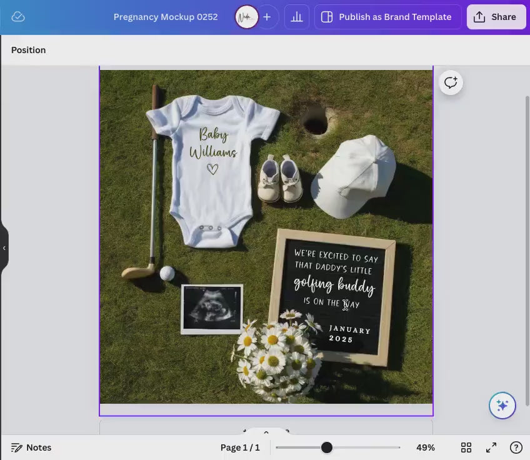Open grid view of pages
This screenshot has width=530, height=460.
tap(466, 447)
